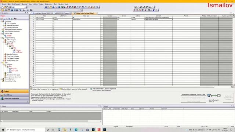235x132 pixels.
Task: Click the Data Type column header
Action: [86, 16]
